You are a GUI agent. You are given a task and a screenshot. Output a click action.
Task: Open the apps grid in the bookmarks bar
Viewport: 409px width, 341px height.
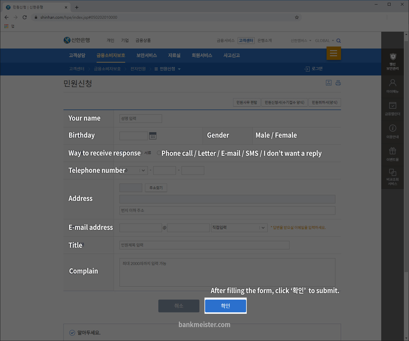coord(7,26)
